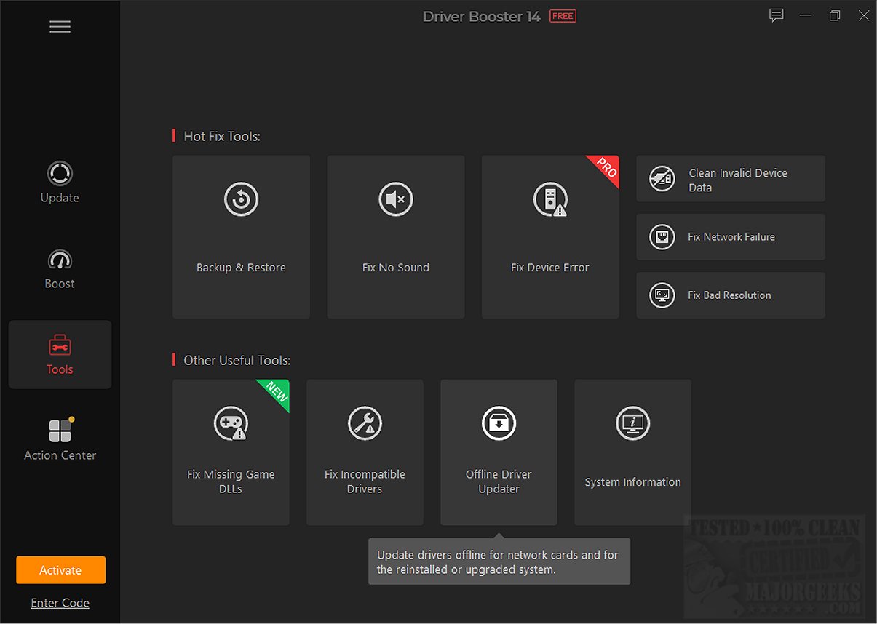Open Action Center from sidebar

[x=60, y=439]
